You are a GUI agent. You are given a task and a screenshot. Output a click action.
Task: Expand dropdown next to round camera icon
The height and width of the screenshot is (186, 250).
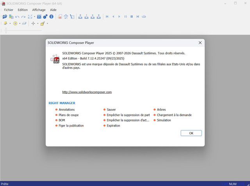coord(20,23)
